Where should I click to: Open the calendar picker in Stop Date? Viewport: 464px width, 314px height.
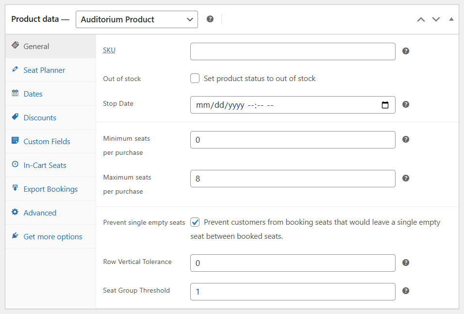click(385, 105)
